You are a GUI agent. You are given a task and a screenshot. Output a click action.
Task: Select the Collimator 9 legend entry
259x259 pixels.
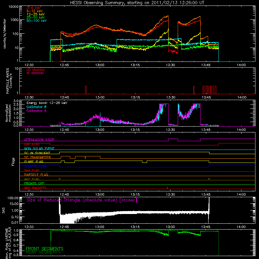36,111
